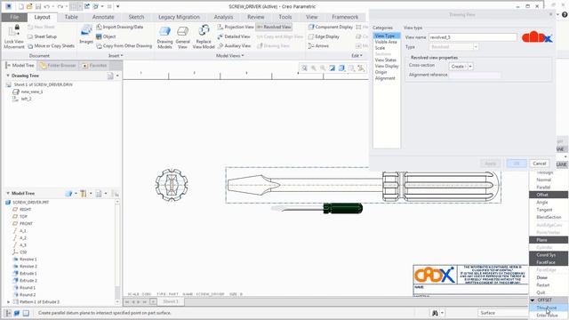Image resolution: width=569 pixels, height=320 pixels.
Task: Open the Folder Browser tab
Action: coord(58,65)
